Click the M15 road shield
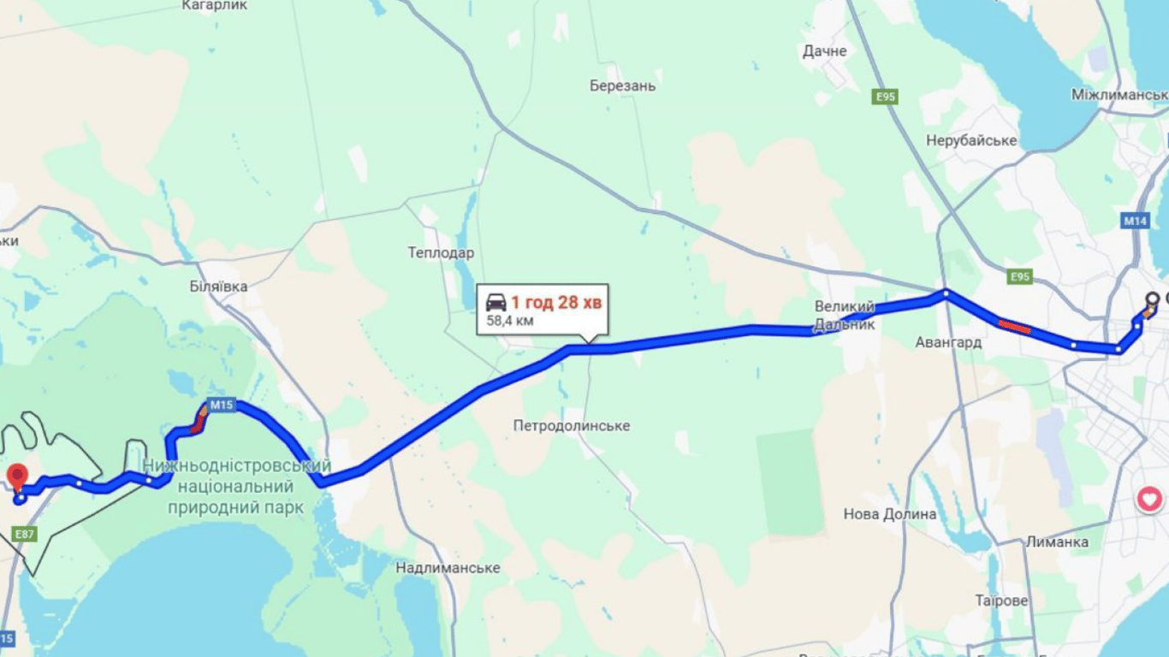Image resolution: width=1169 pixels, height=657 pixels. [222, 405]
